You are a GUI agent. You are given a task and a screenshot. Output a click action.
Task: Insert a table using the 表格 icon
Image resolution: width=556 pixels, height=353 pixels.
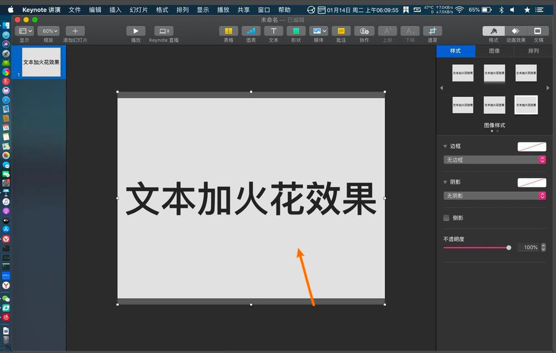(228, 30)
